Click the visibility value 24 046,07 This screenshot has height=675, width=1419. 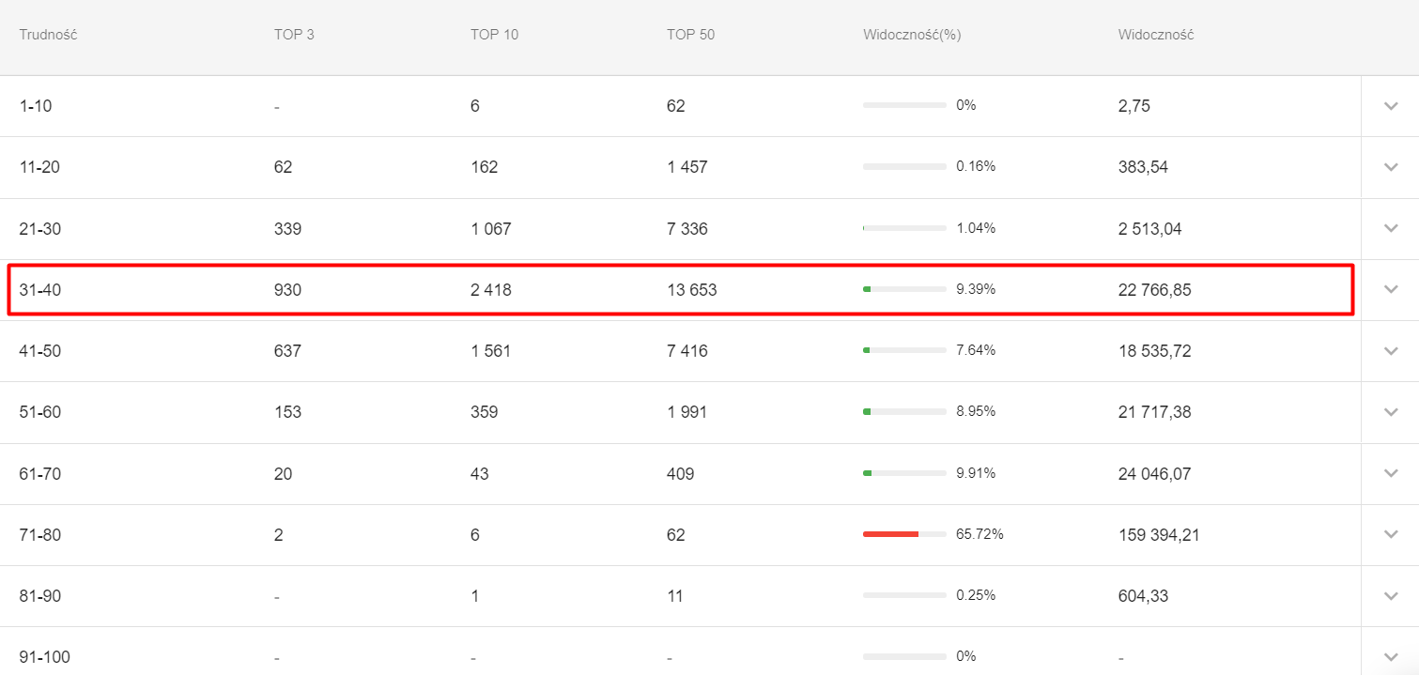click(x=1155, y=474)
